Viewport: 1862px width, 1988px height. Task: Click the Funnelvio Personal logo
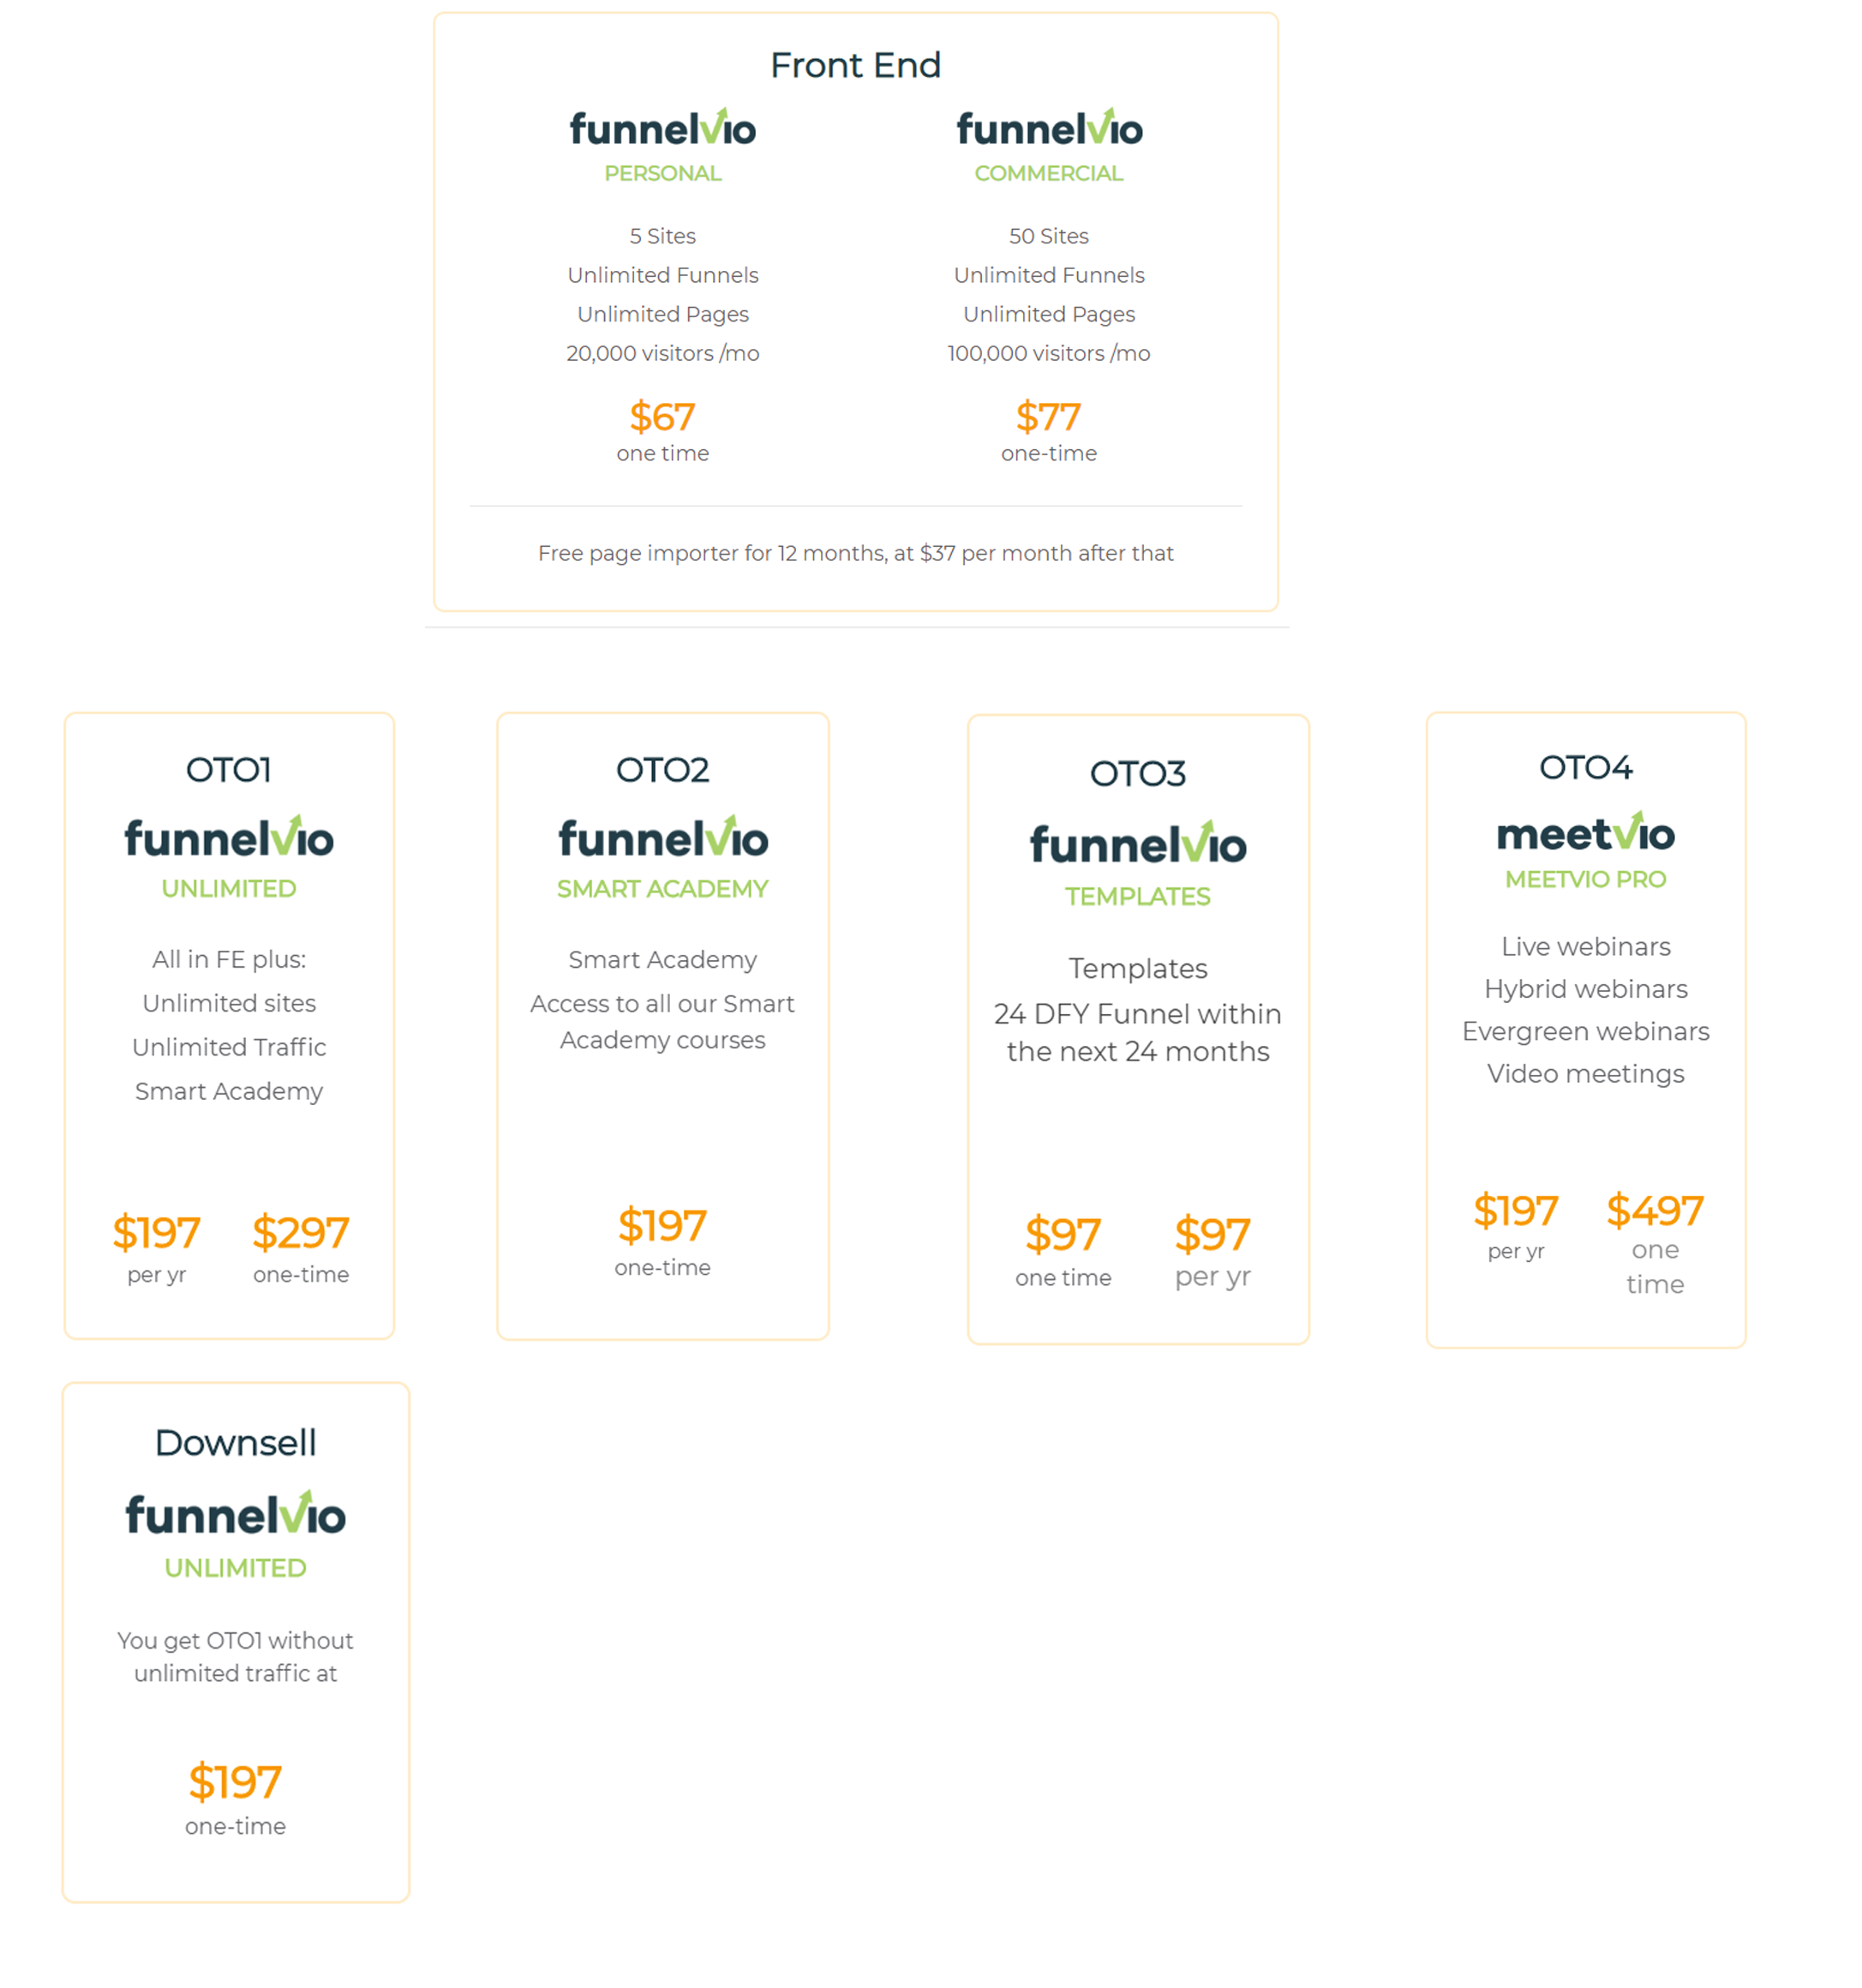[662, 128]
